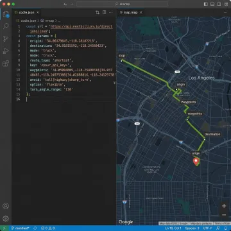This screenshot has width=231, height=231.
Task: Click the turn_angle_range line in code
Action: [51, 89]
